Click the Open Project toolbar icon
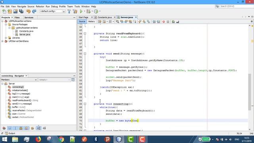254x143 pixels. tap(15, 11)
